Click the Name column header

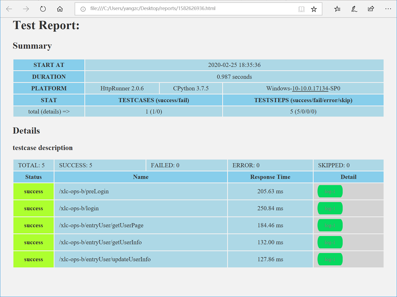click(x=141, y=177)
